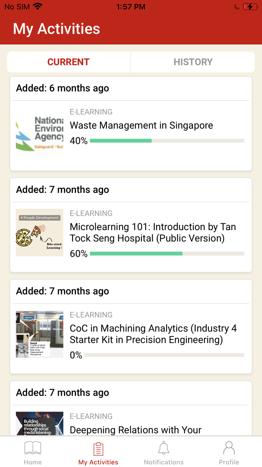Open Microlearning 101 course title
The height and width of the screenshot is (467, 262).
pyautogui.click(x=153, y=232)
